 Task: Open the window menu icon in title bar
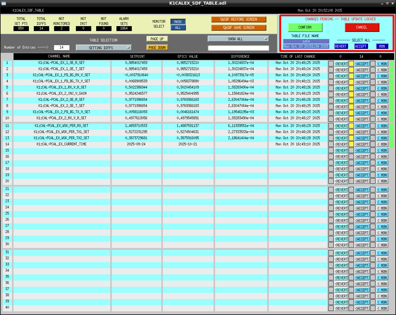click(4, 3)
